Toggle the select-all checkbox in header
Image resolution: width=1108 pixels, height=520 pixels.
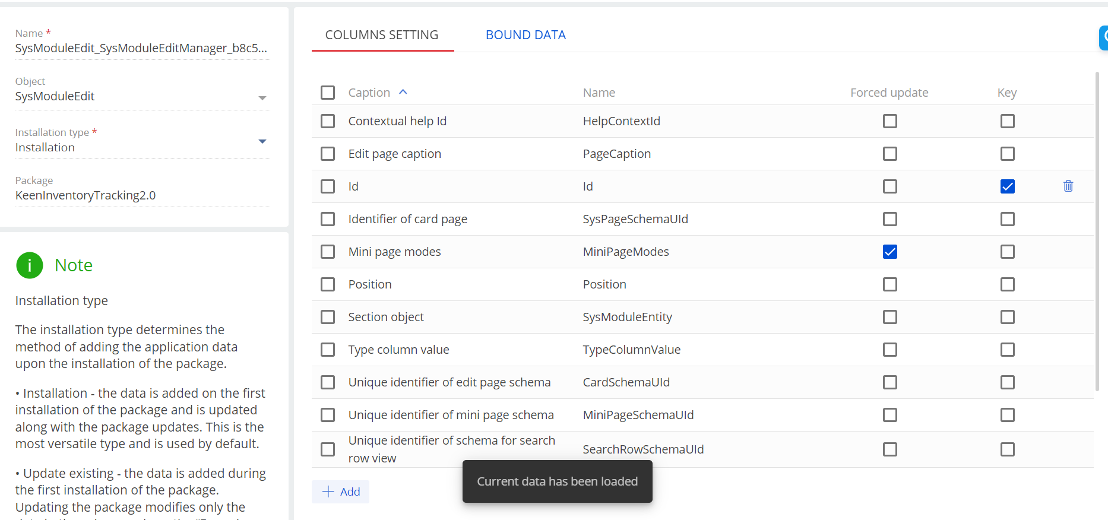tap(328, 93)
